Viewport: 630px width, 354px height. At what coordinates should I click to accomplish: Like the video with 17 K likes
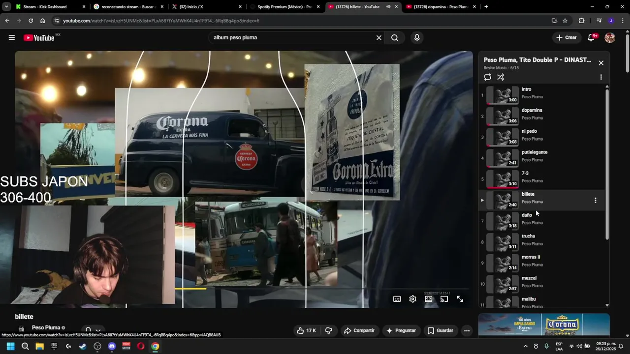tap(306, 330)
